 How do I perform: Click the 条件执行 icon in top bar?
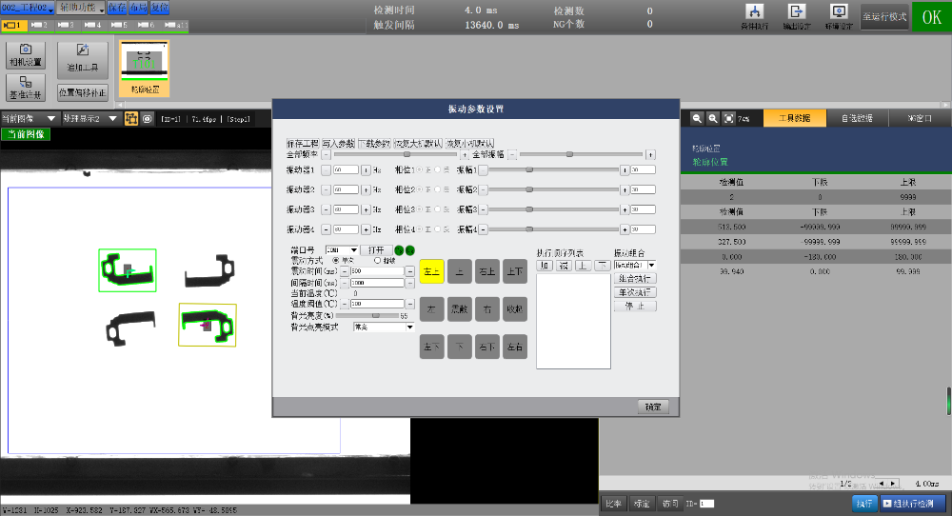(x=754, y=16)
